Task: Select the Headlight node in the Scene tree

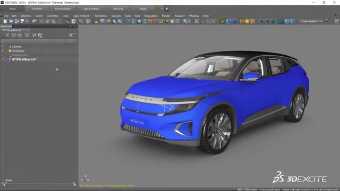Action: [x=18, y=51]
